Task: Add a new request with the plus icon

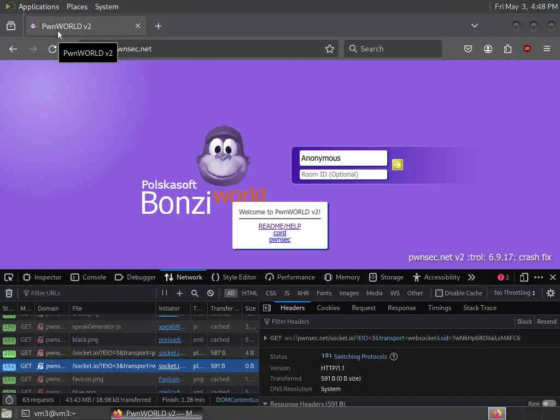Action: 179,293
